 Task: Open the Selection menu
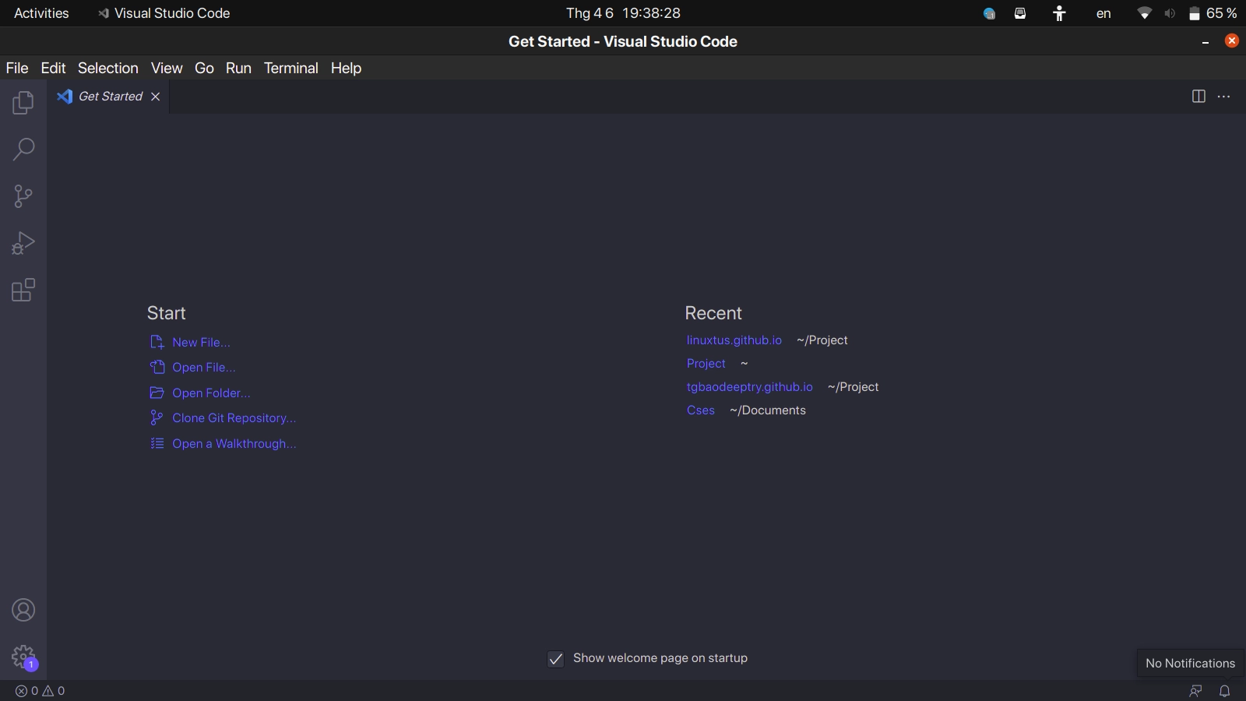click(x=107, y=68)
